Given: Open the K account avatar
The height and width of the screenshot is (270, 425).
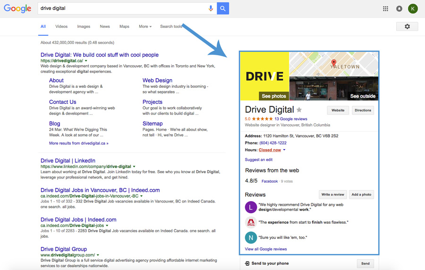Looking at the screenshot, I should click(x=413, y=8).
